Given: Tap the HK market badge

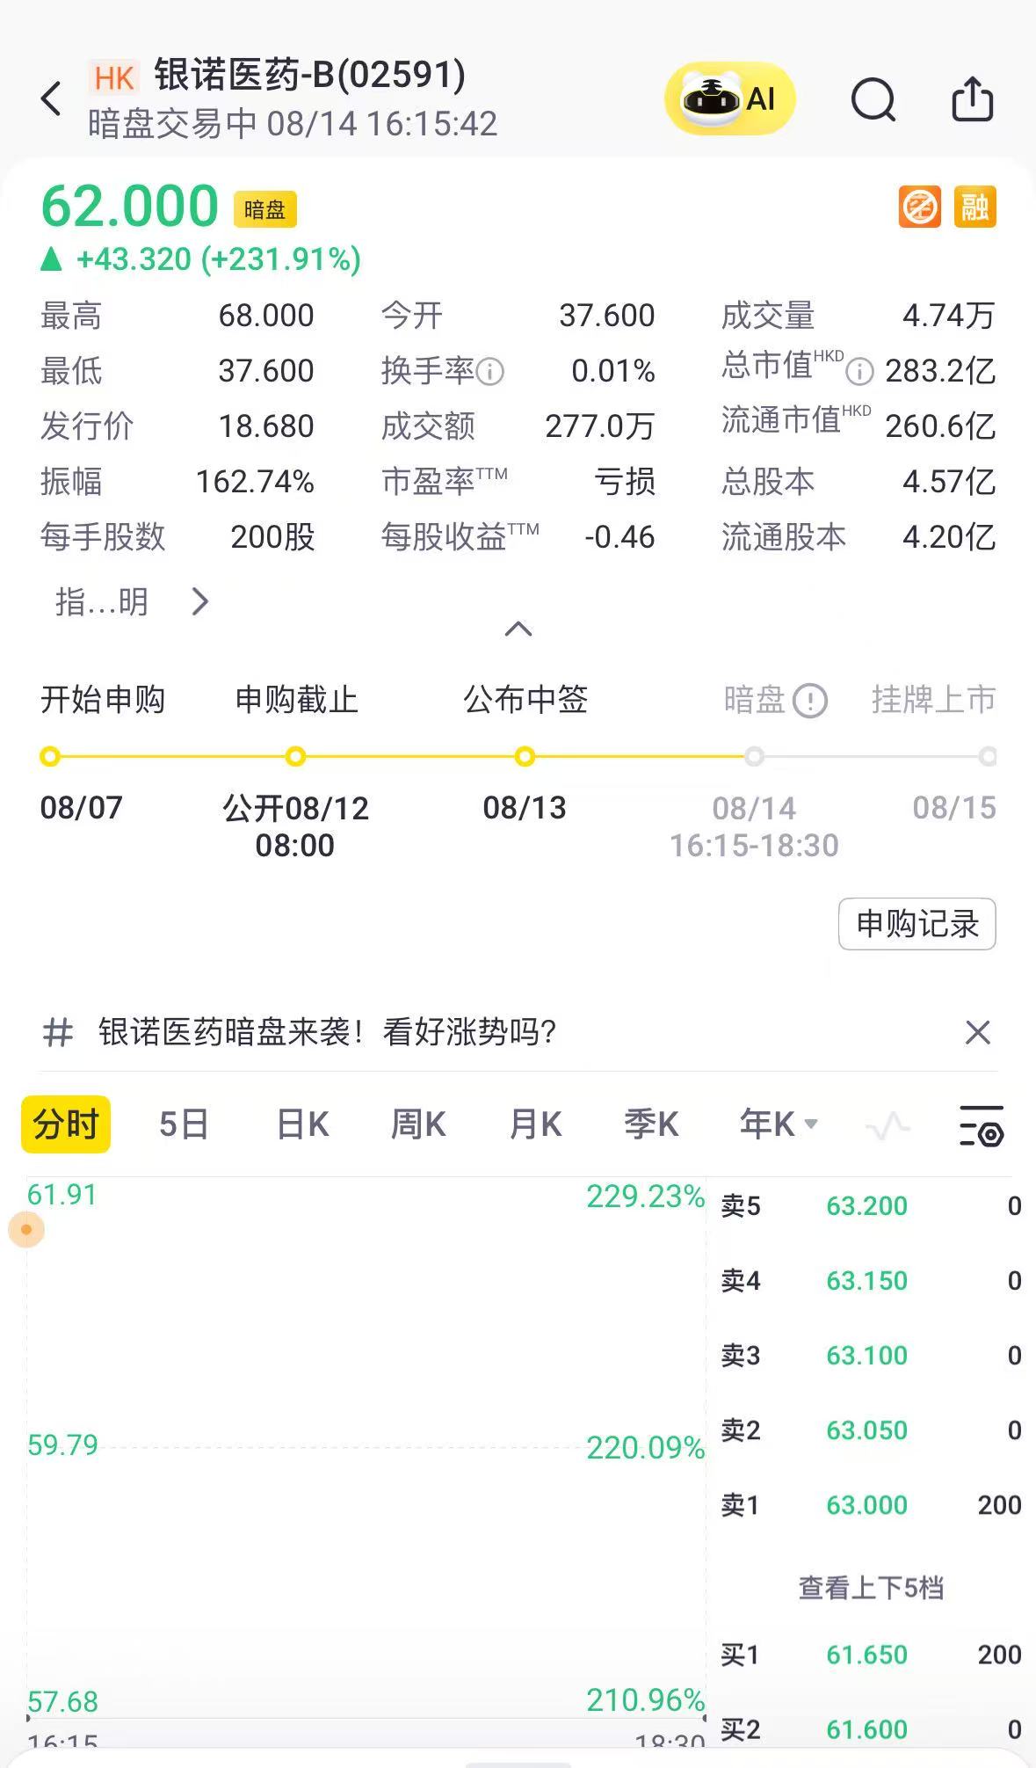Looking at the screenshot, I should (114, 78).
